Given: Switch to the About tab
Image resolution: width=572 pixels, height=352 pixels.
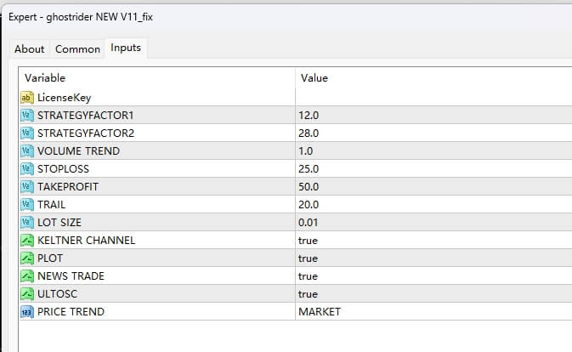Looking at the screenshot, I should [x=30, y=49].
